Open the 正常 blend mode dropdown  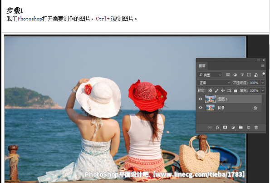pos(214,83)
